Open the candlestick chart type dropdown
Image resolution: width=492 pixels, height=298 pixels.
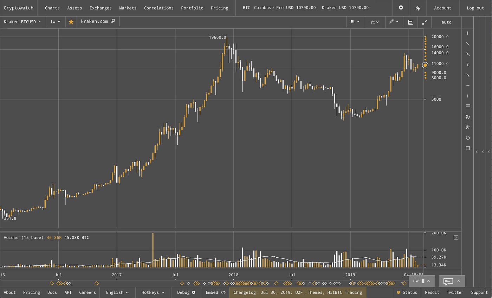click(x=355, y=22)
